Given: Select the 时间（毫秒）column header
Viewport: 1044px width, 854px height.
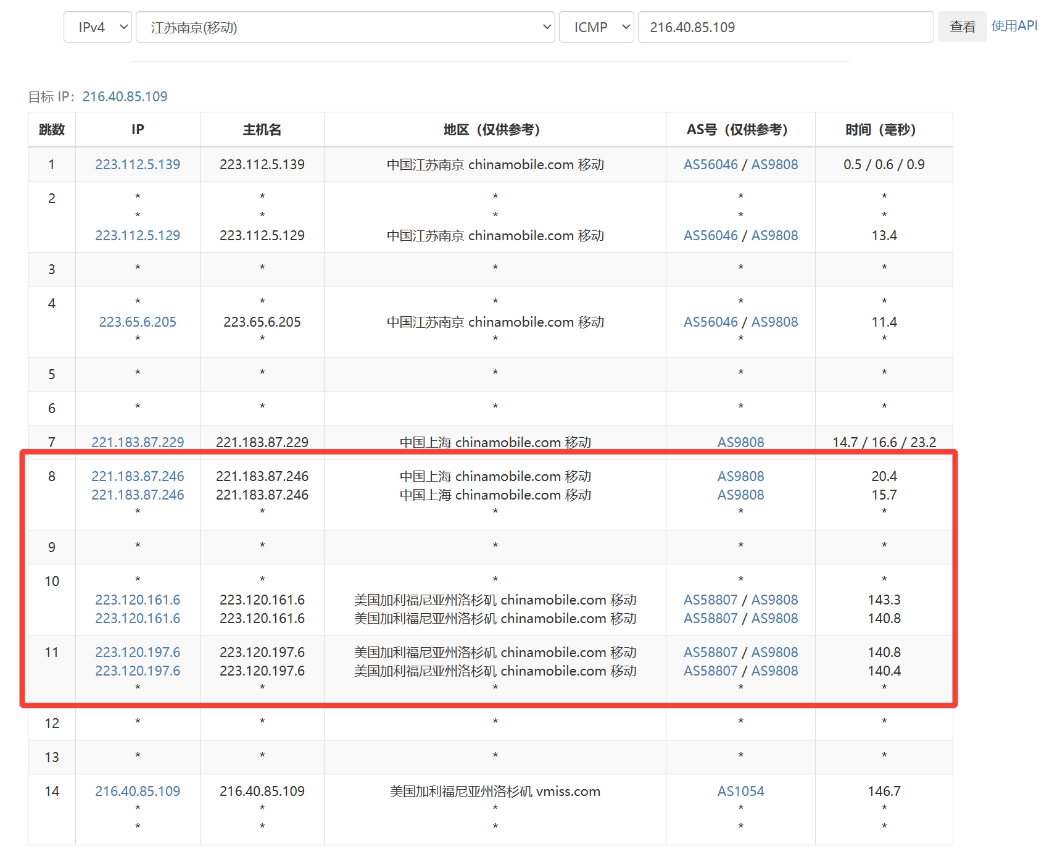Looking at the screenshot, I should point(884,130).
